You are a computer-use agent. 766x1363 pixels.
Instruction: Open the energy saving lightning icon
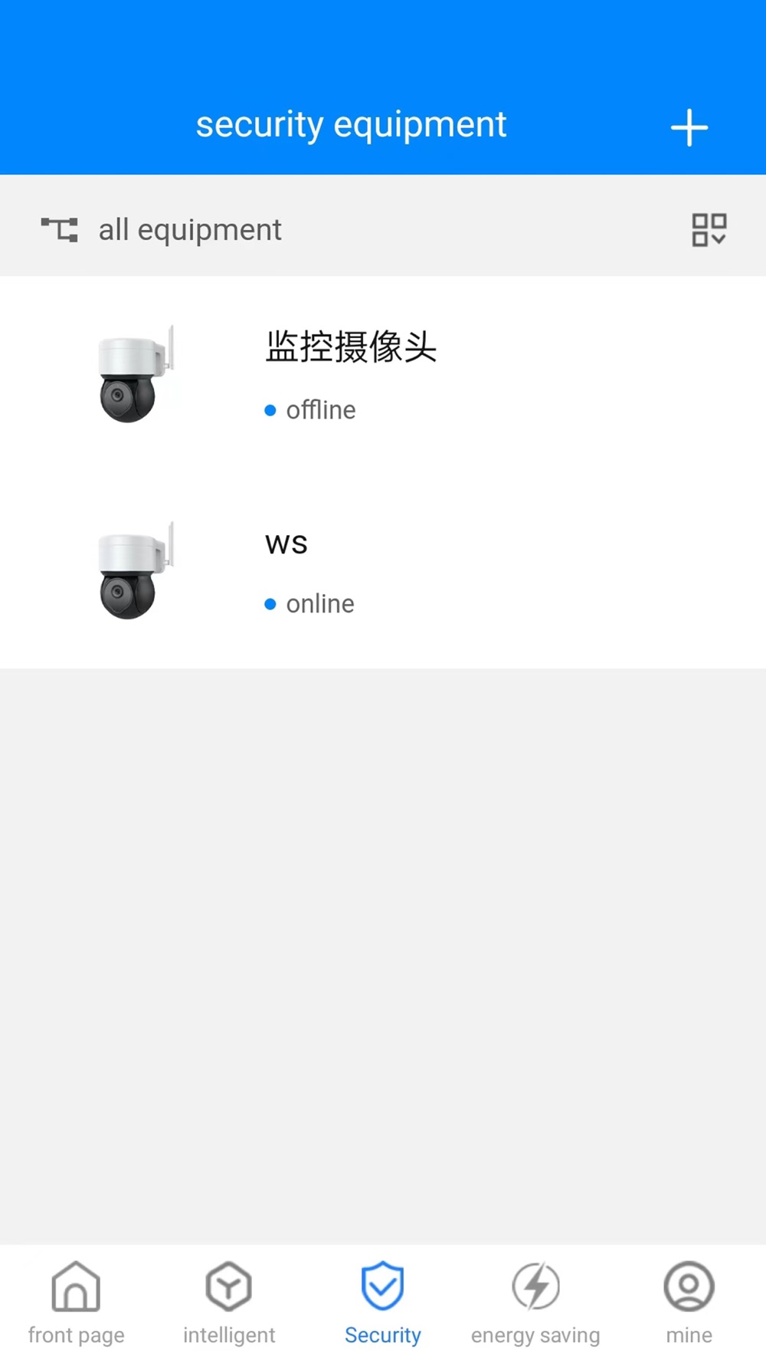pos(535,1286)
